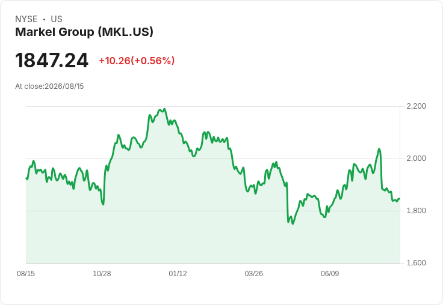Image resolution: width=443 pixels, height=305 pixels.
Task: Click the rightmost end of the price line
Action: (x=399, y=199)
